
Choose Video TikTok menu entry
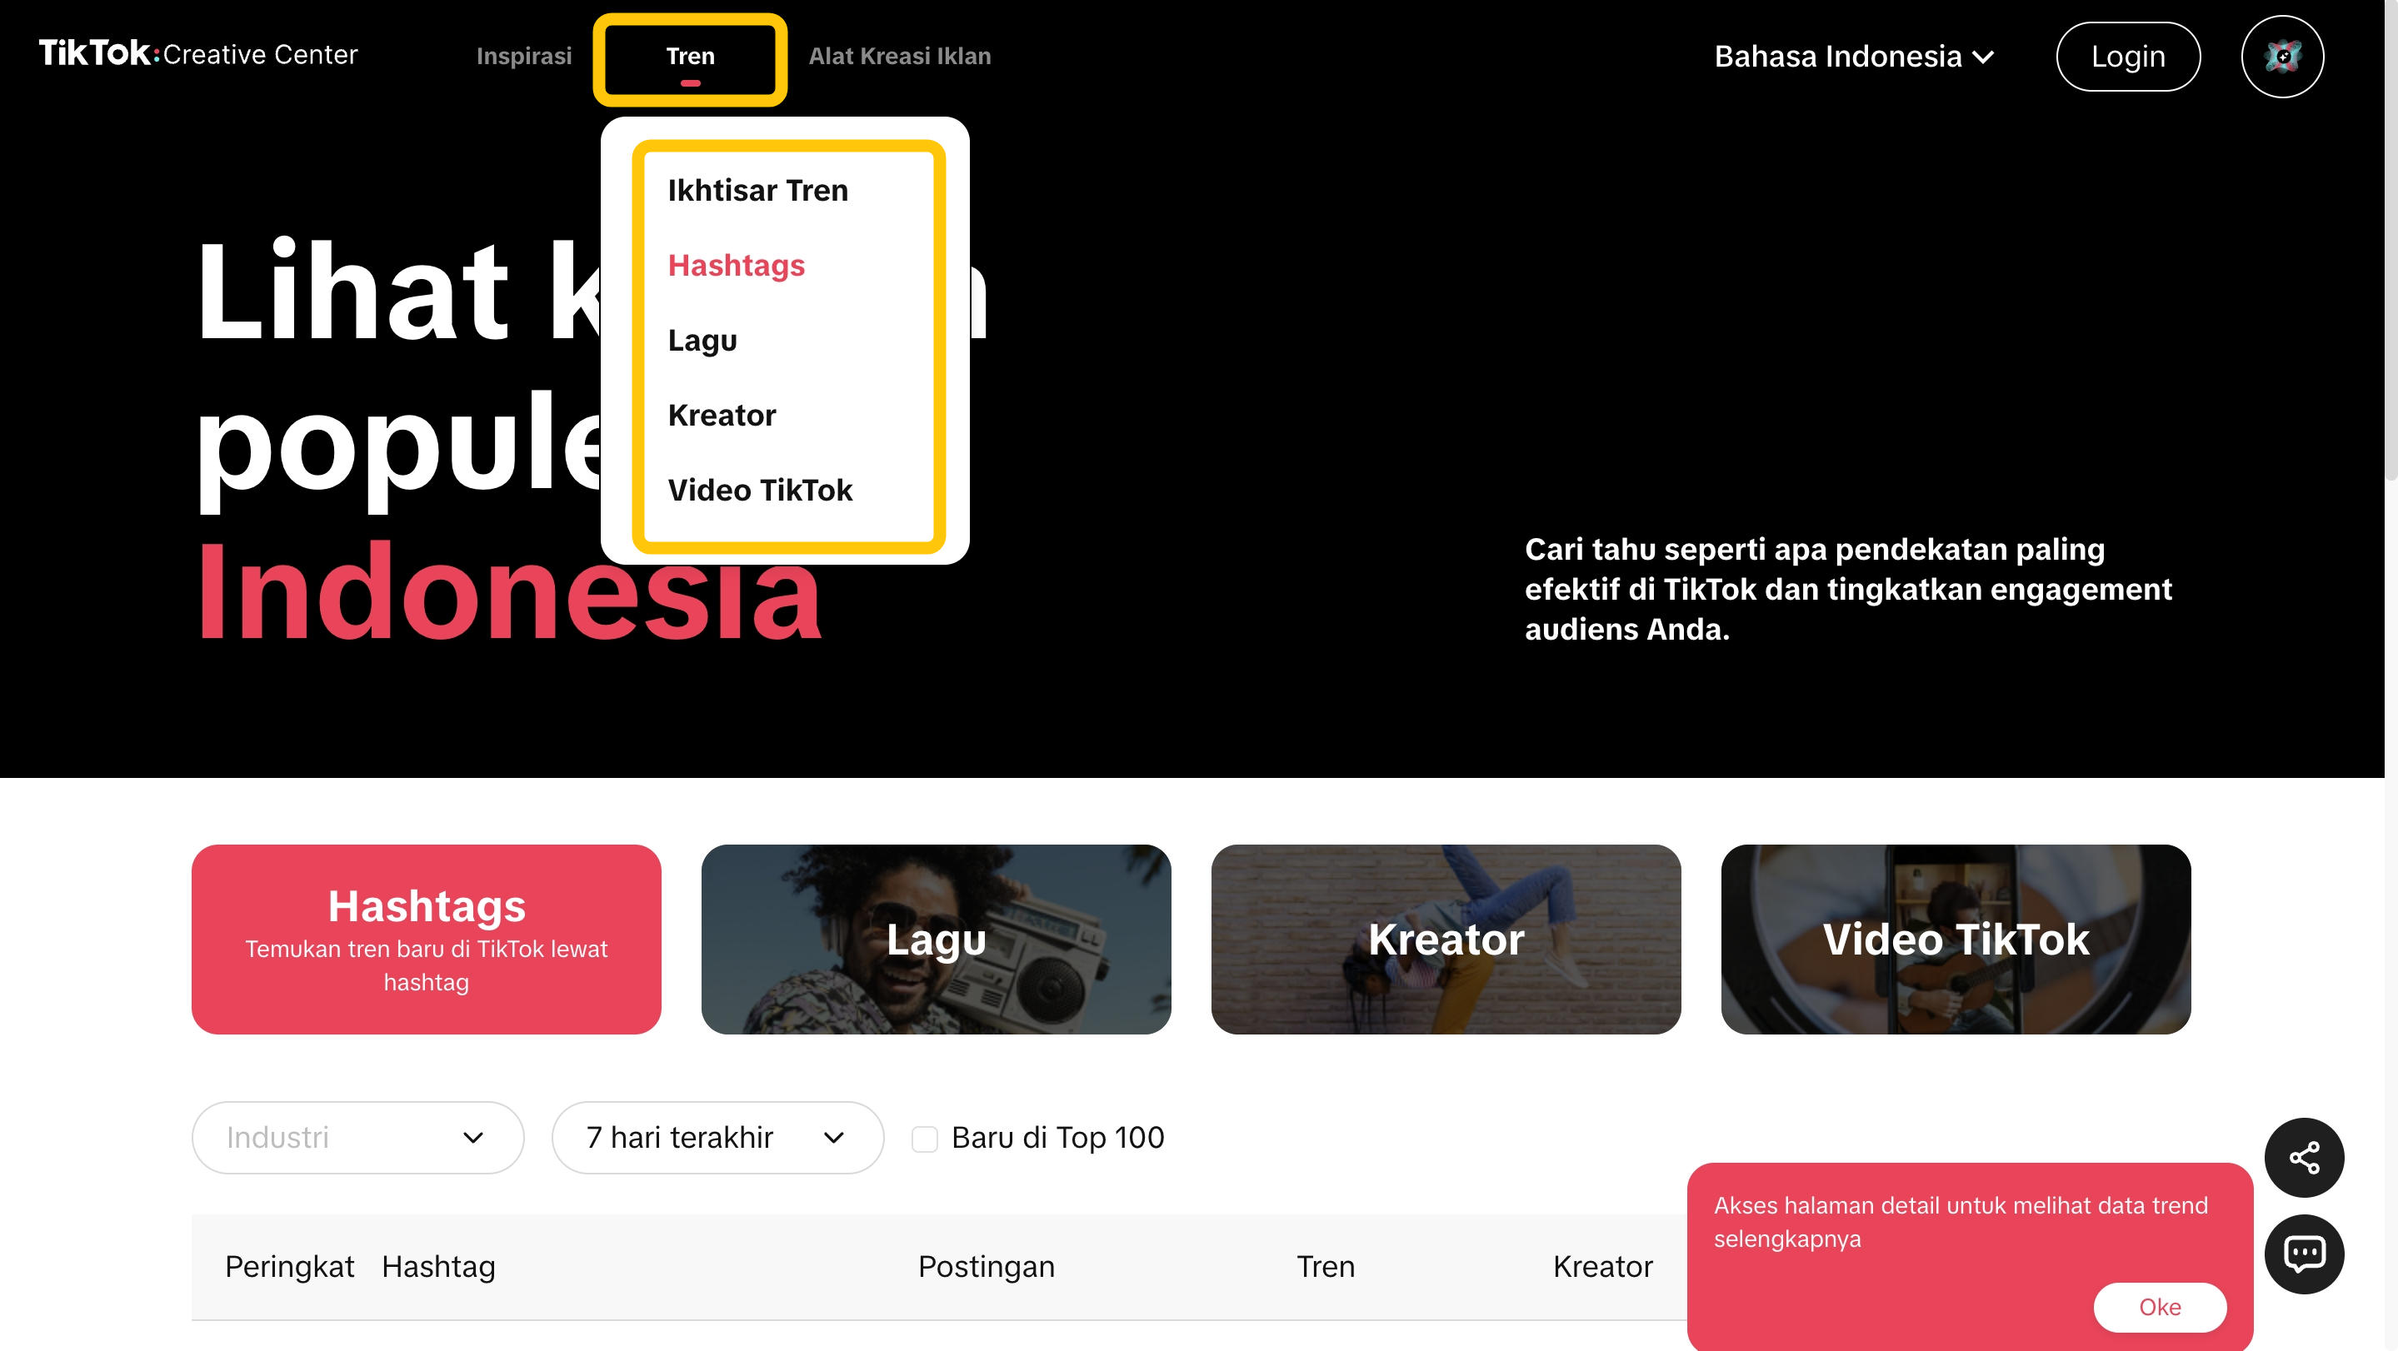(x=760, y=490)
